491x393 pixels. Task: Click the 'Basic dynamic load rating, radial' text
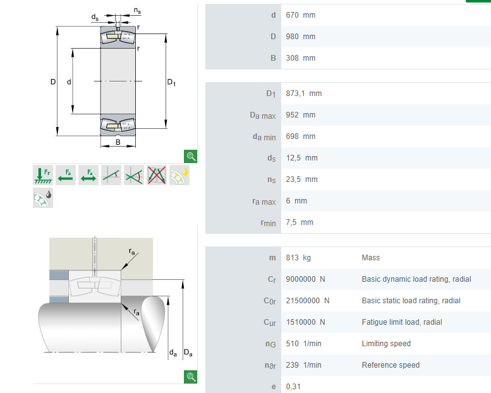click(x=416, y=279)
